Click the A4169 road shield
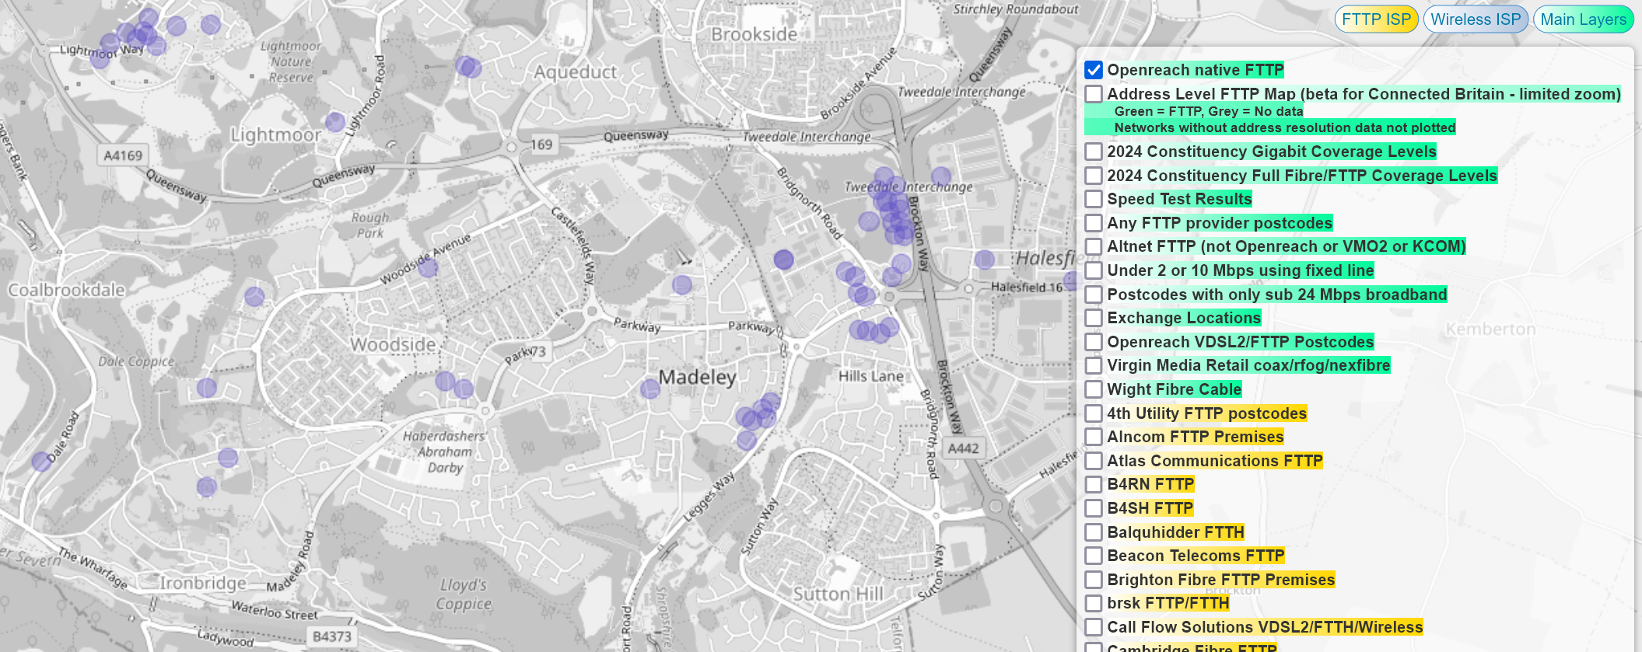The image size is (1642, 652). tap(124, 155)
